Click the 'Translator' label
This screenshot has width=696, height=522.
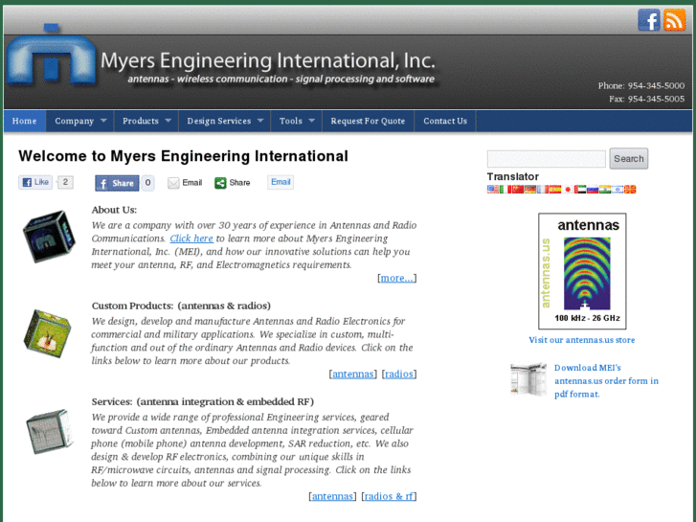[x=513, y=177]
